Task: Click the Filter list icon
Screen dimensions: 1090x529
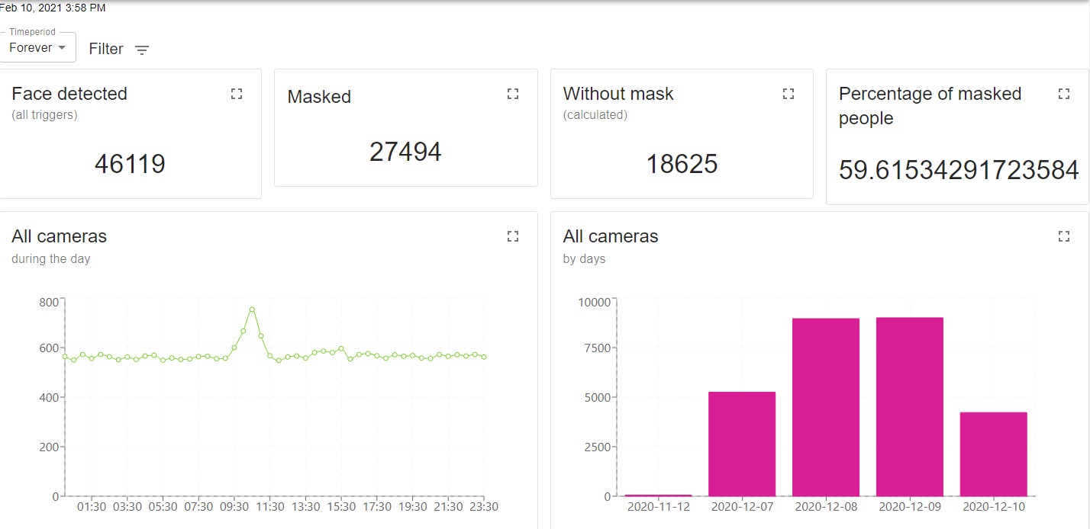Action: (142, 50)
